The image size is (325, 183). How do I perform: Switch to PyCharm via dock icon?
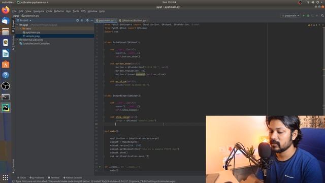[x=6, y=108]
